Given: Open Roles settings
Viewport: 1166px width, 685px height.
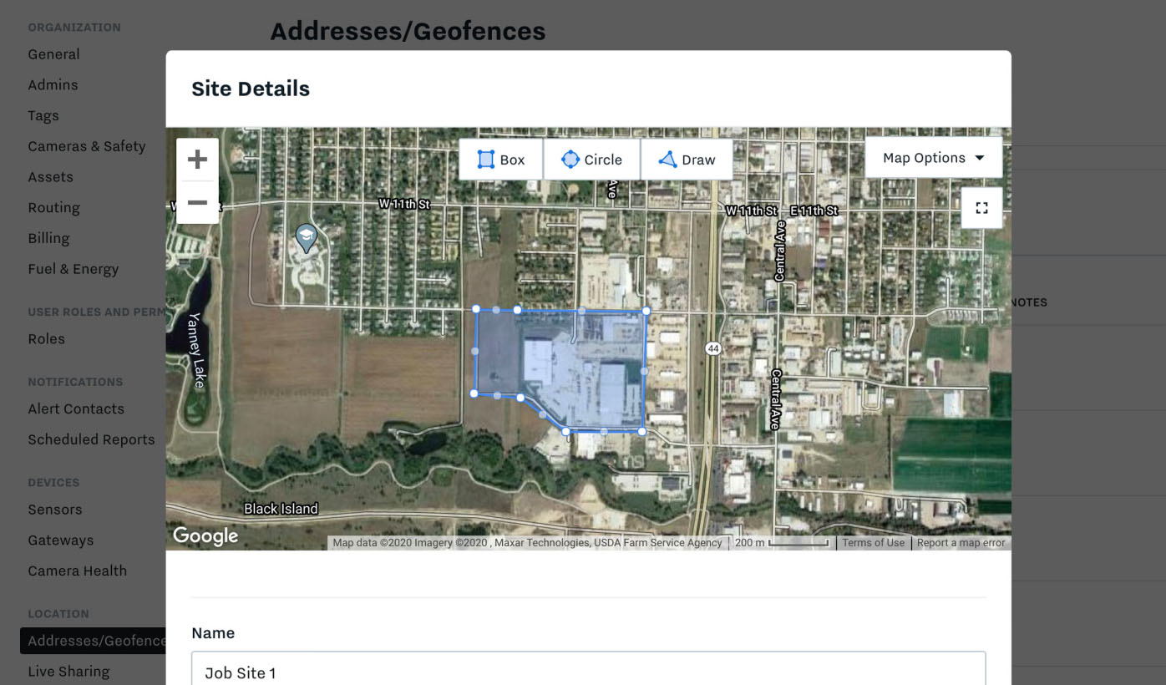Looking at the screenshot, I should coord(46,339).
